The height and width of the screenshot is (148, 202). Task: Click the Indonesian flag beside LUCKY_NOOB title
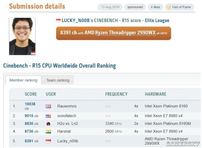coord(58,20)
